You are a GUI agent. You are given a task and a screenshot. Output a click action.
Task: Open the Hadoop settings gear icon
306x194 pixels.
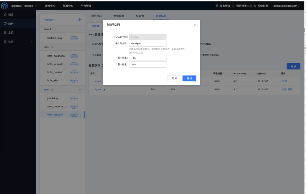click(80, 20)
